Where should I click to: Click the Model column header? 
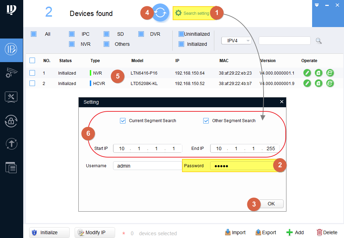(137, 61)
